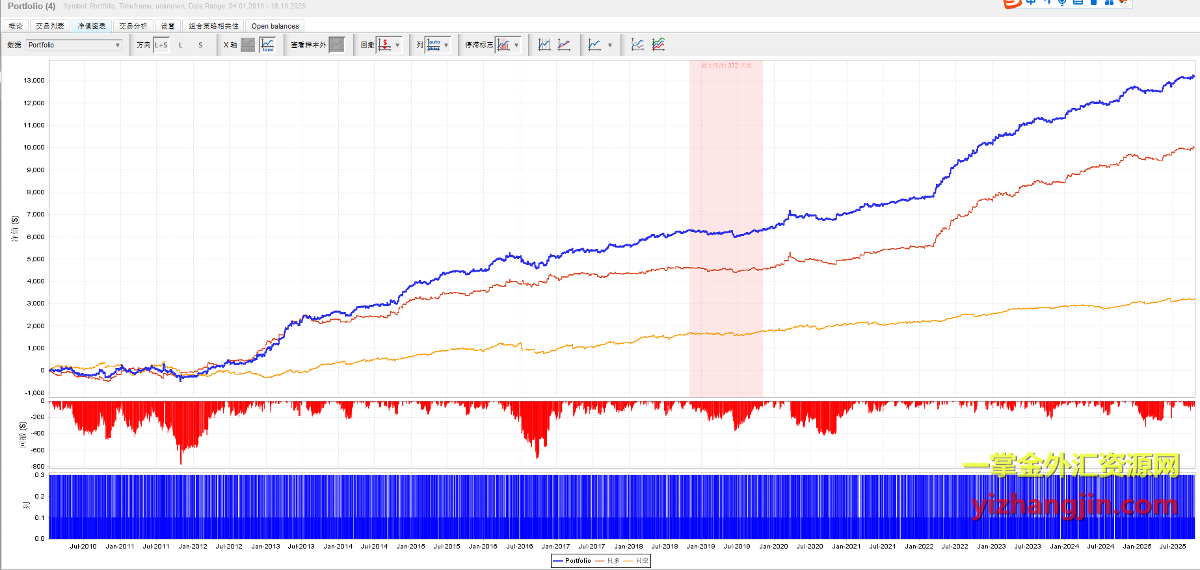The width and height of the screenshot is (1200, 570).
Task: Toggle the 查看样本外 out-of-sample view button
Action: 336,45
